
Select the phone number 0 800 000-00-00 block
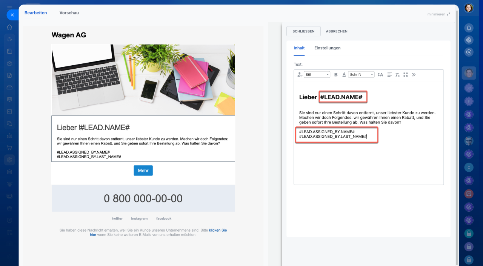(143, 198)
